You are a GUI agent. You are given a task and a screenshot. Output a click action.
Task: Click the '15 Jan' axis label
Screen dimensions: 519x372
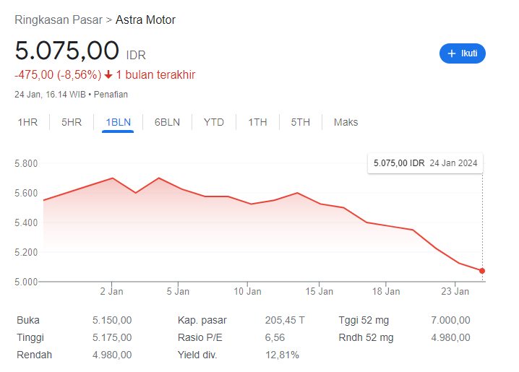[319, 291]
